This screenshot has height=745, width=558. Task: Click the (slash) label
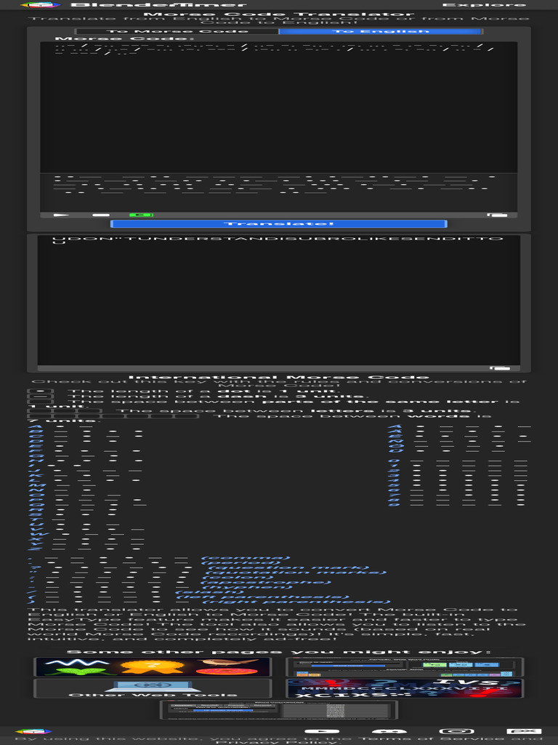coord(209,592)
